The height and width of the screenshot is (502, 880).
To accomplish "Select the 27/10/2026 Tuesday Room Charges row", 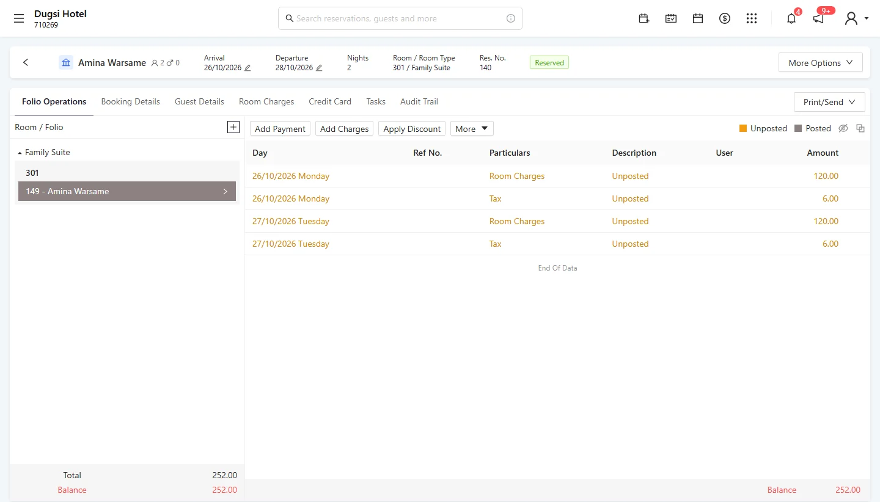I will click(x=557, y=221).
